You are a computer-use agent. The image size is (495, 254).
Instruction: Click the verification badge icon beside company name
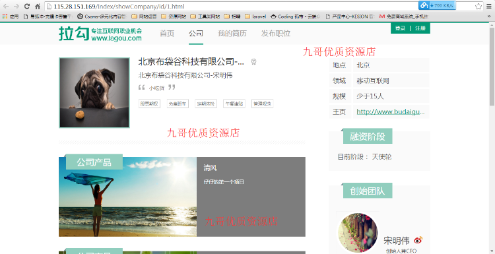tap(253, 62)
